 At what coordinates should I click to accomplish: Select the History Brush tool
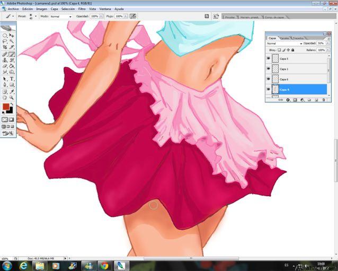point(12,60)
